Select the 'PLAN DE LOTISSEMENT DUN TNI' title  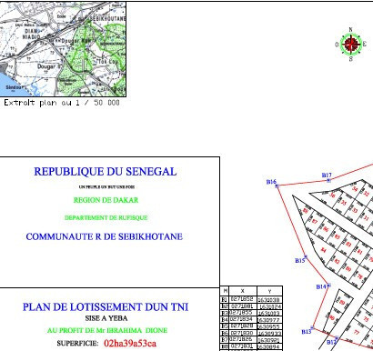click(106, 306)
